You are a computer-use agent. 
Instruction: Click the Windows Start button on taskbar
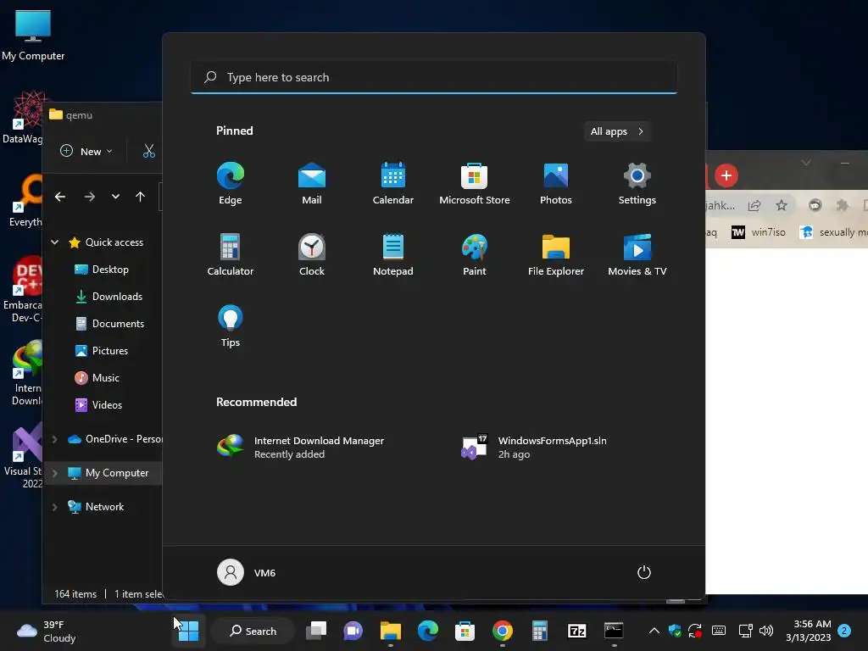(x=188, y=631)
